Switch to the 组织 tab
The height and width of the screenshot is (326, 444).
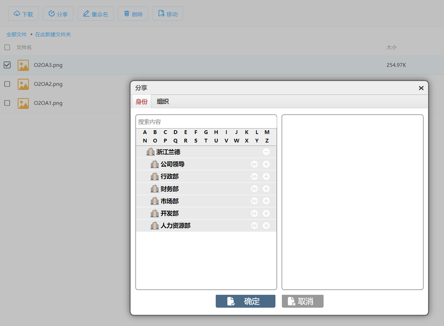click(163, 101)
